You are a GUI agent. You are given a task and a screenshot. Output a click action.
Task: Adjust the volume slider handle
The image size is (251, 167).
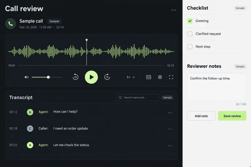point(48,77)
